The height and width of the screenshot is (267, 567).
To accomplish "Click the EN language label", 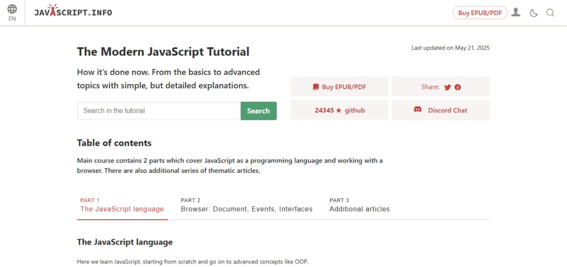I will pyautogui.click(x=12, y=19).
